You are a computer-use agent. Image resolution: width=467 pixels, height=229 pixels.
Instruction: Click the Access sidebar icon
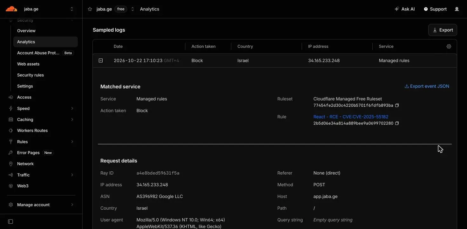[x=11, y=97]
